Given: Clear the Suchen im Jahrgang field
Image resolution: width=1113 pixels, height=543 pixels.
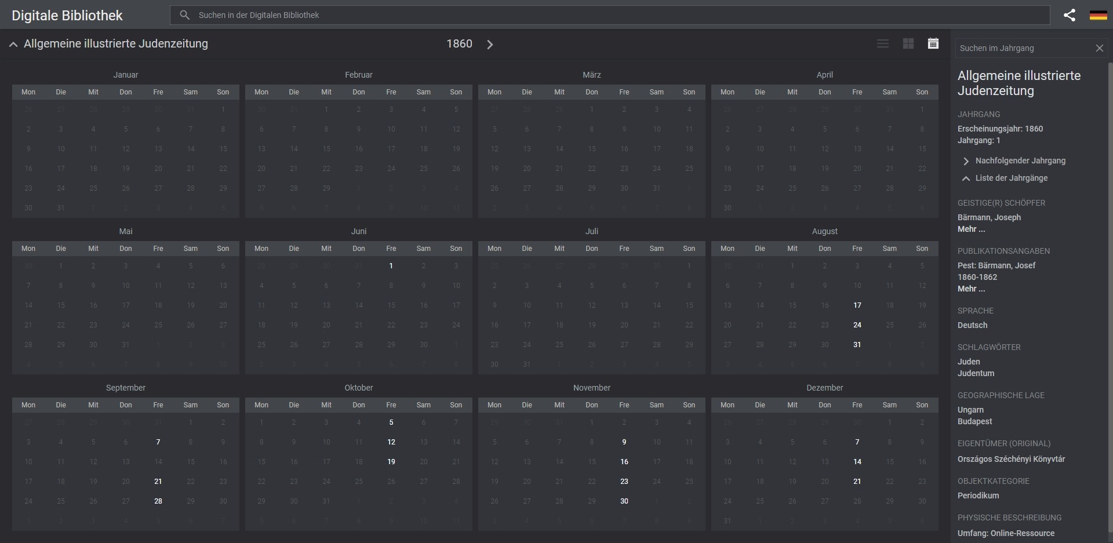Looking at the screenshot, I should (x=1099, y=48).
